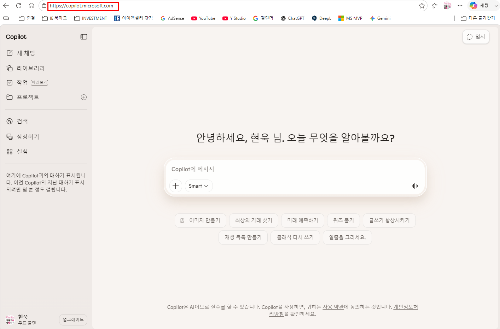Open 상상하기 in the sidebar
The width and height of the screenshot is (500, 329).
(x=46, y=137)
